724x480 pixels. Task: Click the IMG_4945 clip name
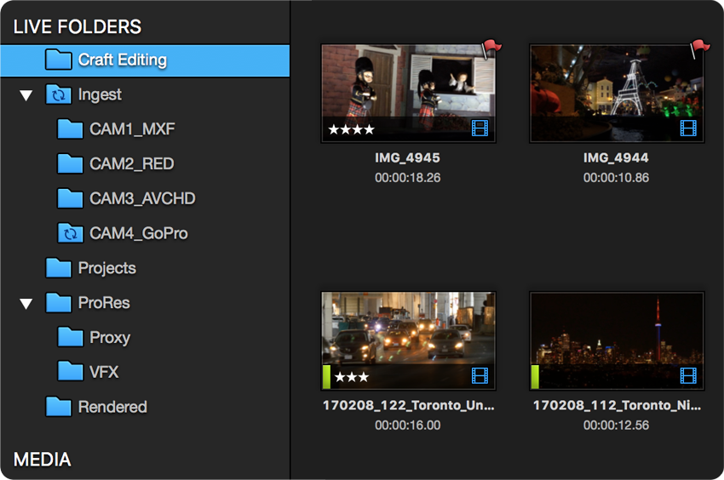[x=407, y=157]
